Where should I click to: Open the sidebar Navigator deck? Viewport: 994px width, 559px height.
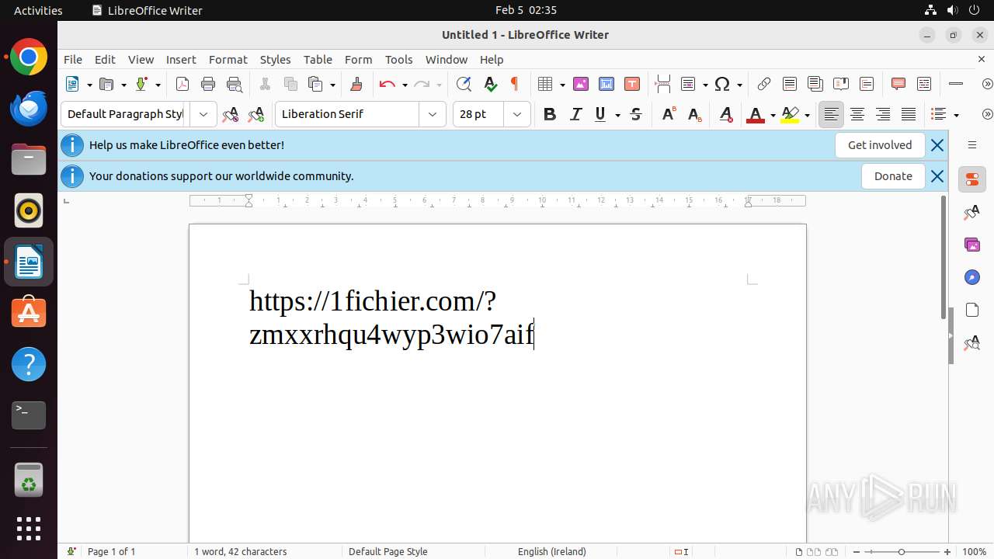tap(972, 277)
